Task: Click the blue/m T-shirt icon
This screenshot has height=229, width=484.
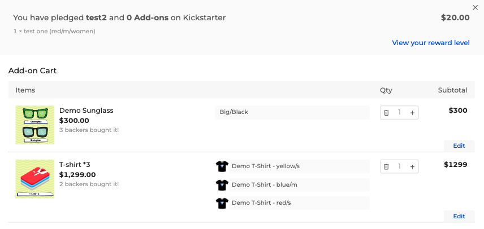Action: (x=222, y=185)
